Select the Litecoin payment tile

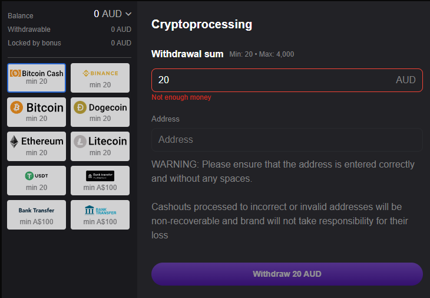coord(100,146)
